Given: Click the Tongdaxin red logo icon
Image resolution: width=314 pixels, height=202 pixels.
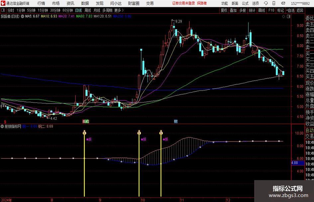Looking at the screenshot, I should [x=3, y=3].
